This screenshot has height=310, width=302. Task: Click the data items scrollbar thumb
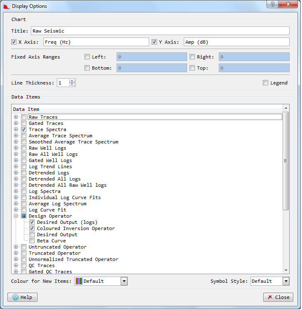tap(286, 162)
